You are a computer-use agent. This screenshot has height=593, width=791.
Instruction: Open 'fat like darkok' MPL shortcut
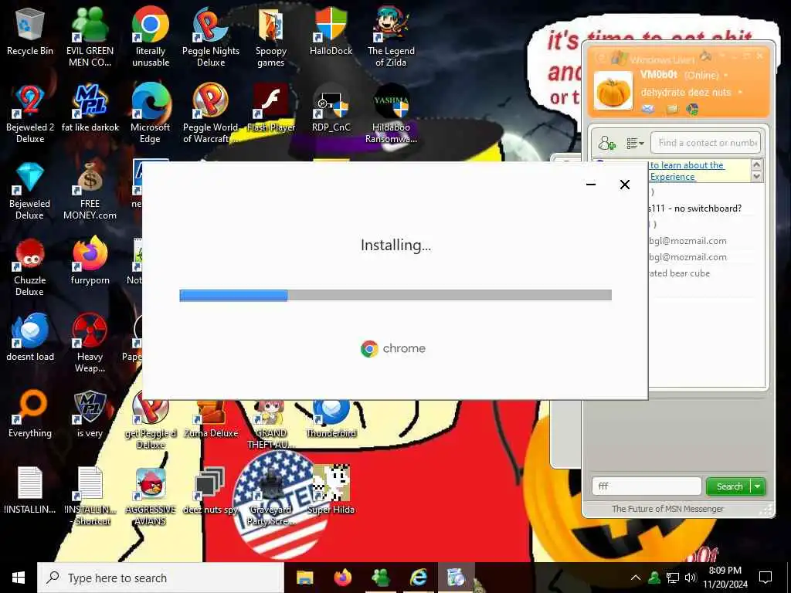(90, 108)
